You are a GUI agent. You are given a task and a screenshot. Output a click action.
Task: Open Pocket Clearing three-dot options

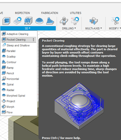pyautogui.click(x=33, y=40)
